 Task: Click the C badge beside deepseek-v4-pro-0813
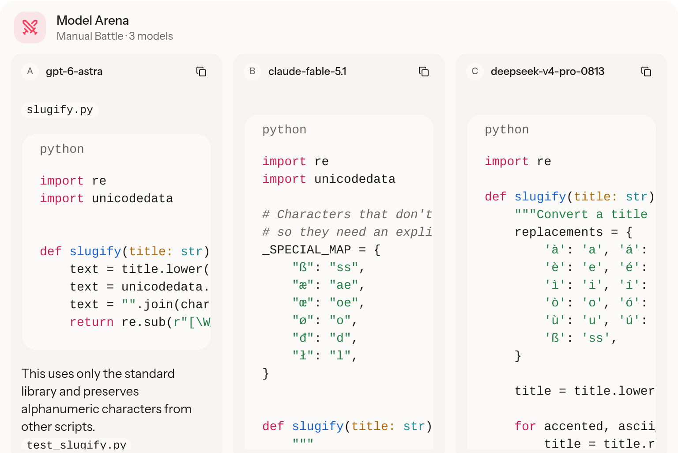click(x=475, y=72)
